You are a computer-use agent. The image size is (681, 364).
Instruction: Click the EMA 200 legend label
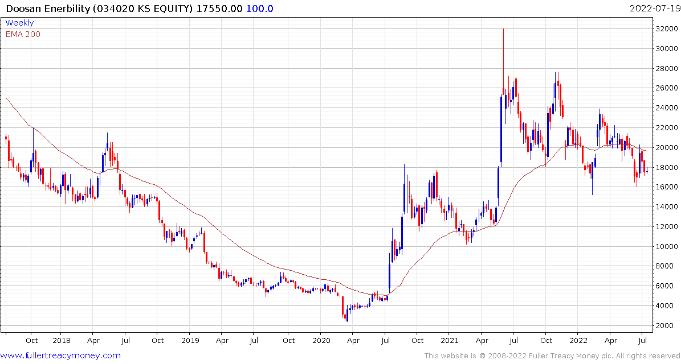23,34
